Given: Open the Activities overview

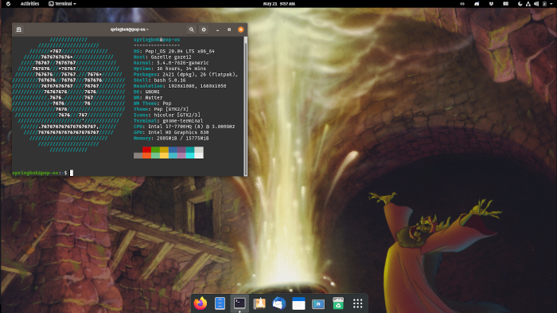Looking at the screenshot, I should 29,3.
